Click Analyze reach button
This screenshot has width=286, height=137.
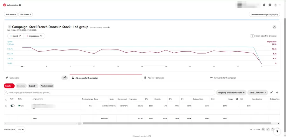pyautogui.click(x=47, y=86)
